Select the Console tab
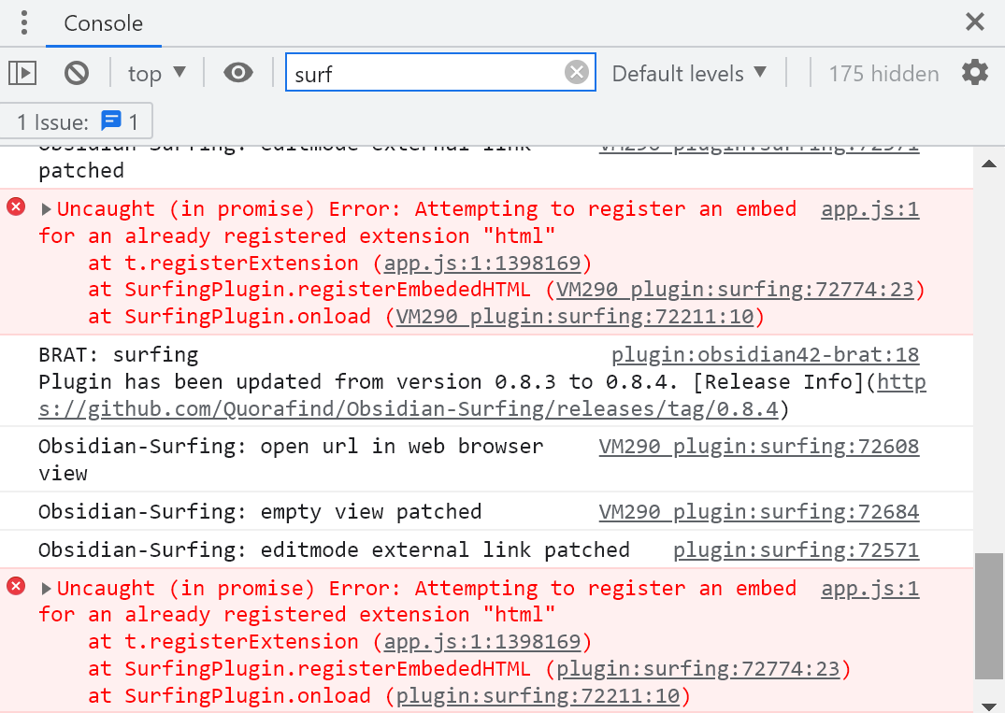1005x713 pixels. pyautogui.click(x=103, y=23)
